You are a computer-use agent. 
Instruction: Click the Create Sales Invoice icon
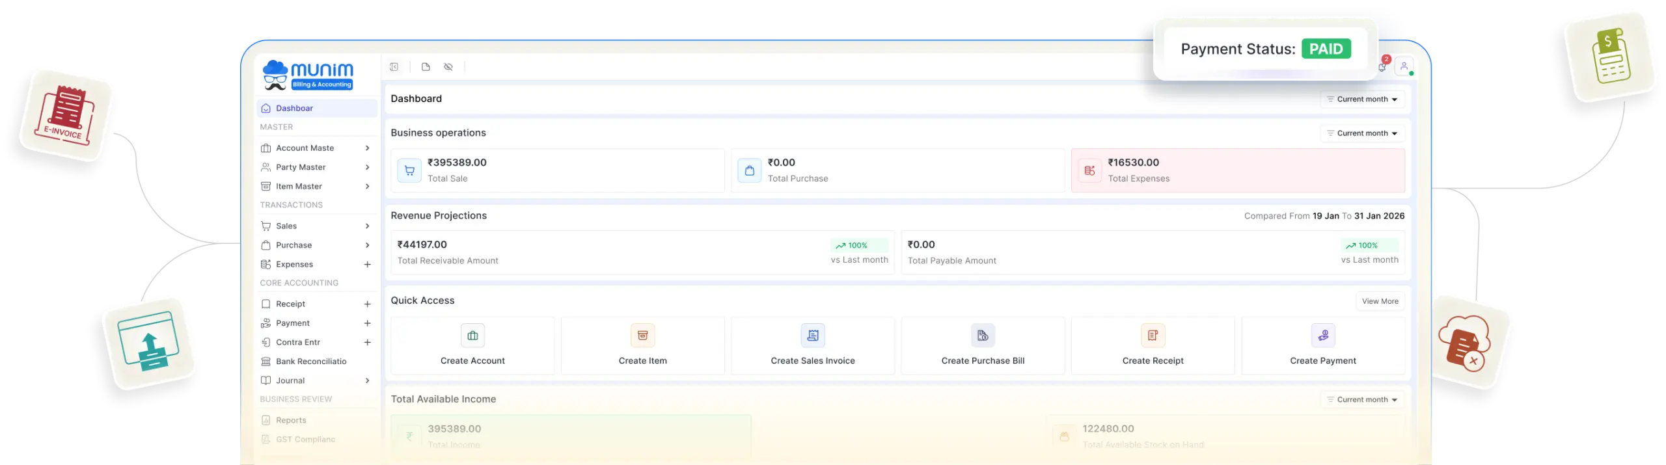pyautogui.click(x=813, y=336)
